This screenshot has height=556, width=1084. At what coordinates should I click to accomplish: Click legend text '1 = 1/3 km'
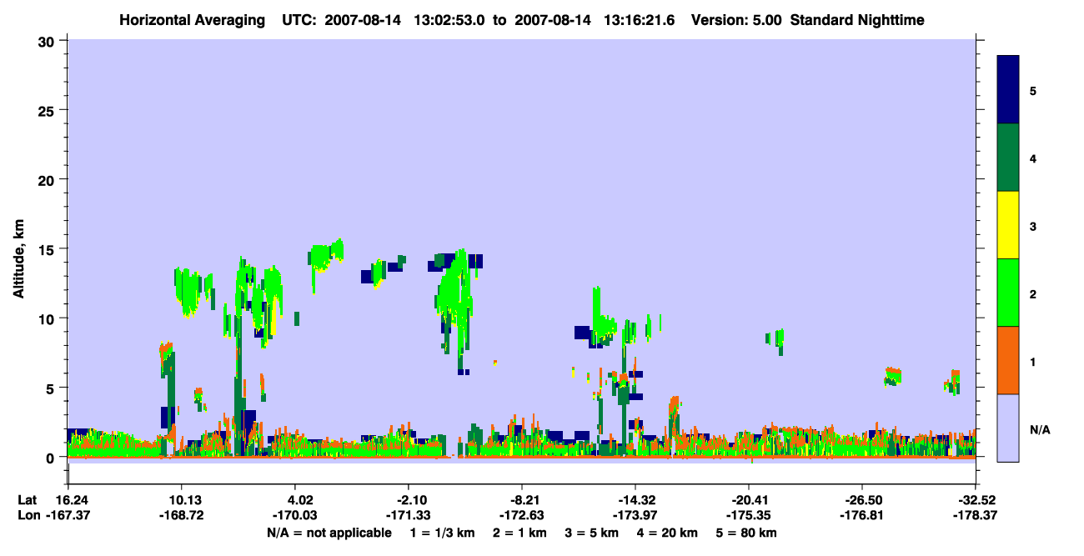tap(443, 533)
